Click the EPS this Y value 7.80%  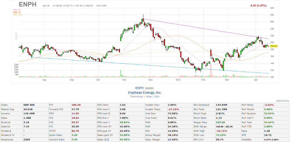coord(124,118)
